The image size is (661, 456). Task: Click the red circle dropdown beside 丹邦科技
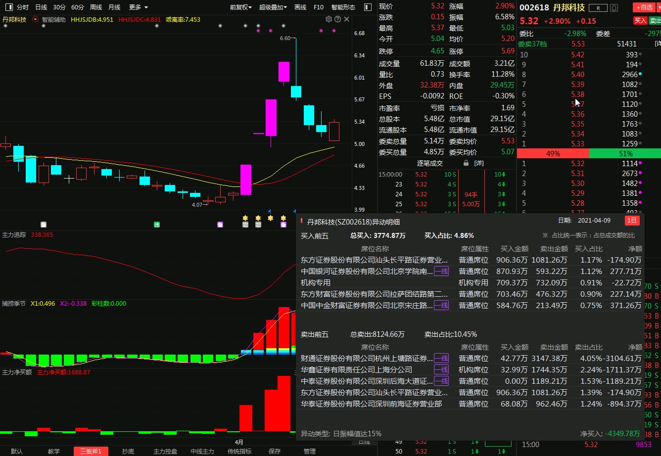[x=35, y=19]
